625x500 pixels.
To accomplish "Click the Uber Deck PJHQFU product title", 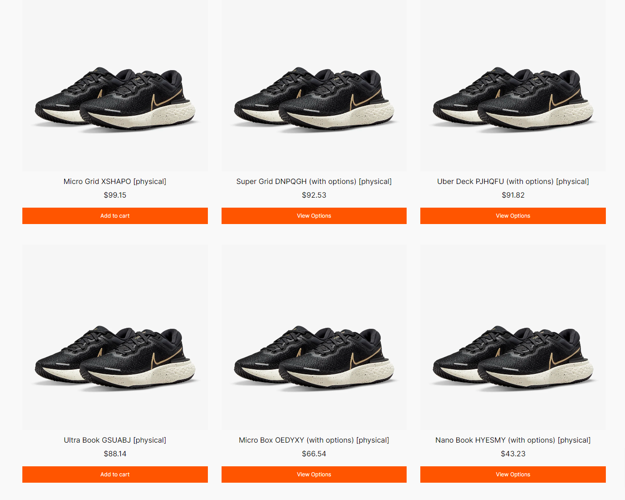I will (513, 181).
